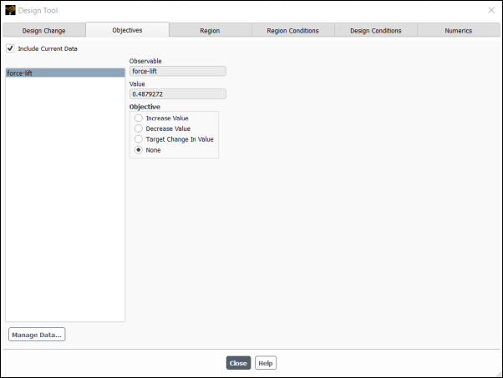Close the Design Tool window
The width and height of the screenshot is (503, 378).
491,10
